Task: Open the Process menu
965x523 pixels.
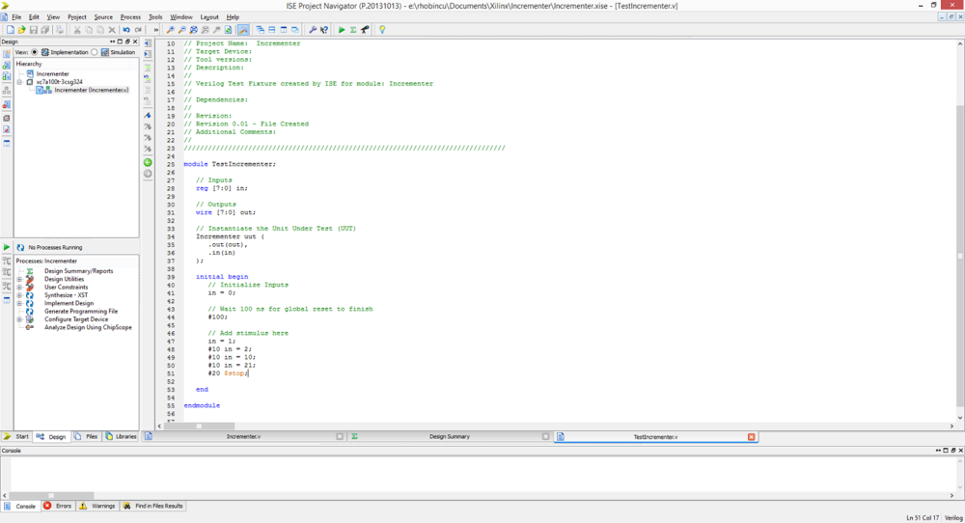Action: [x=130, y=17]
